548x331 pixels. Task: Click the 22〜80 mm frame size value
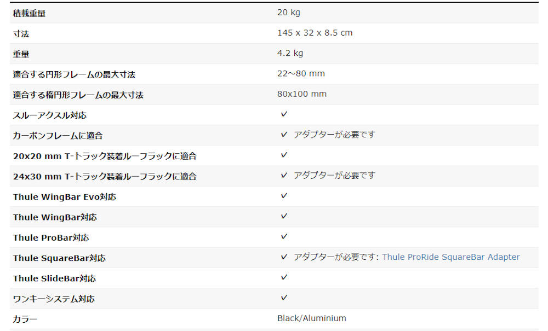click(301, 74)
